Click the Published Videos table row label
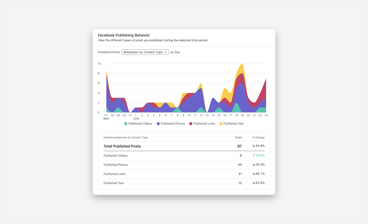 click(x=116, y=156)
